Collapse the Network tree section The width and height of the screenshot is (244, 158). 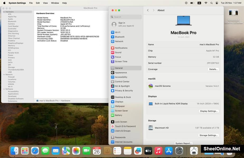click(x=4, y=75)
